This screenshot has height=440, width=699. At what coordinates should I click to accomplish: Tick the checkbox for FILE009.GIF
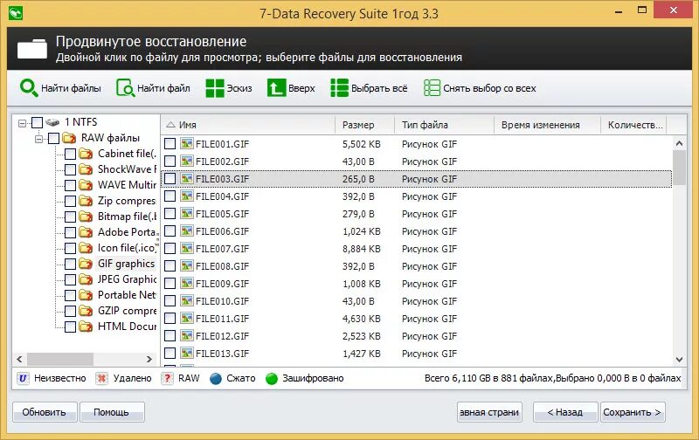click(170, 283)
